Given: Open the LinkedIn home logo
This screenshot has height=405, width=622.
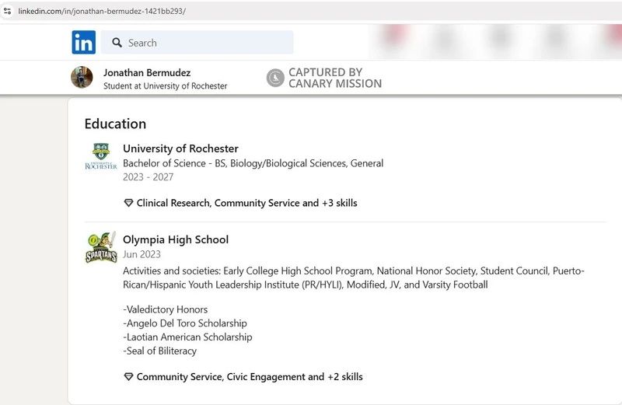Looking at the screenshot, I should click(84, 42).
